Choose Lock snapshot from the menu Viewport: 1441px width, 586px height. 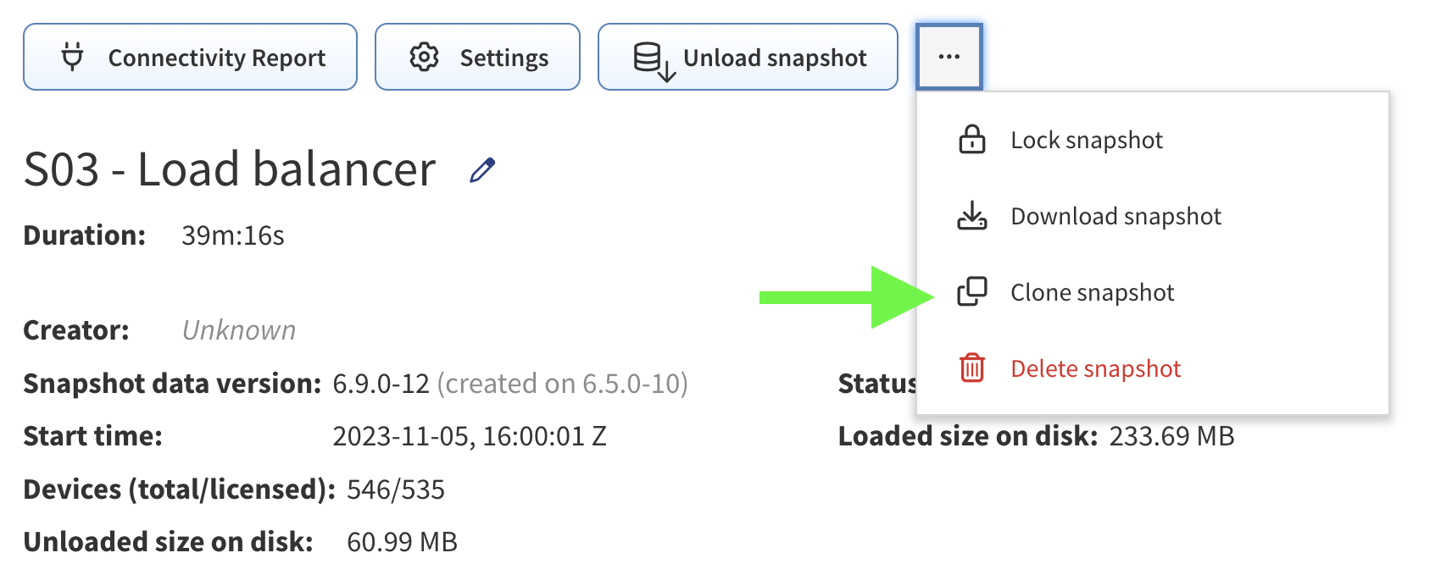1087,140
